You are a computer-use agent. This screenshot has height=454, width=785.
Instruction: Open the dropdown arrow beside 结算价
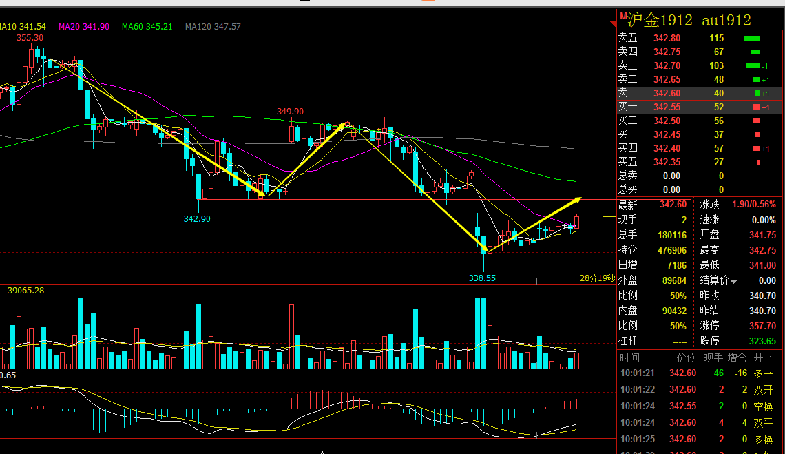733,282
